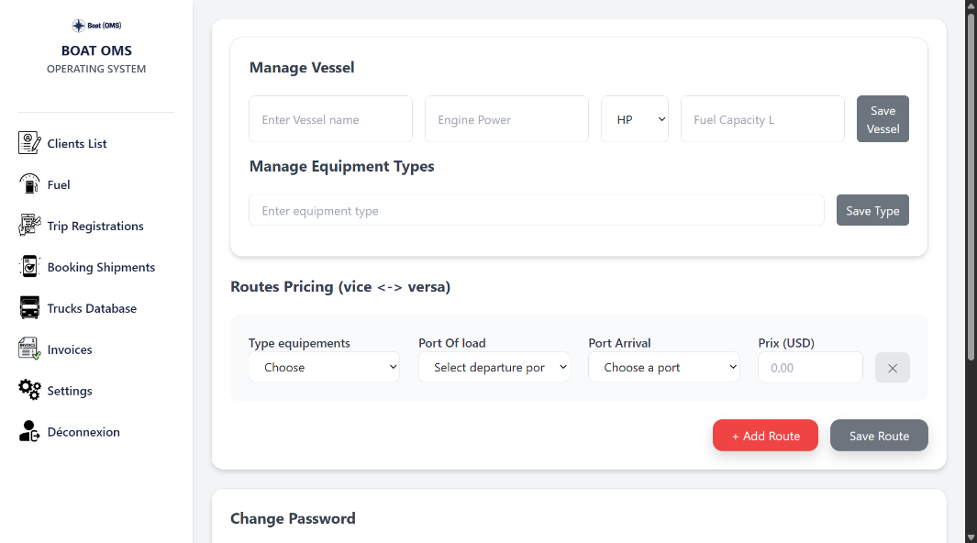Click the Trip Registrations icon
The width and height of the screenshot is (977, 543).
29,226
